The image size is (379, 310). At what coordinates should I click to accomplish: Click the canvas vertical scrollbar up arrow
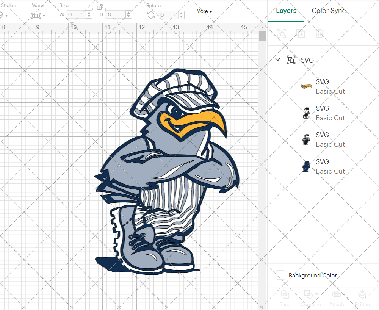pyautogui.click(x=262, y=27)
